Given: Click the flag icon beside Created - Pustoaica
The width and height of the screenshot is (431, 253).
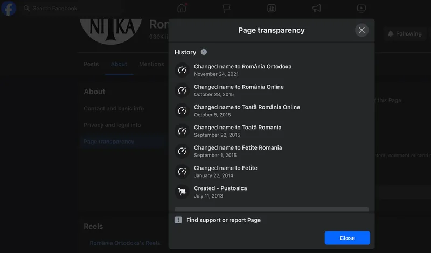Looking at the screenshot, I should click(x=182, y=192).
